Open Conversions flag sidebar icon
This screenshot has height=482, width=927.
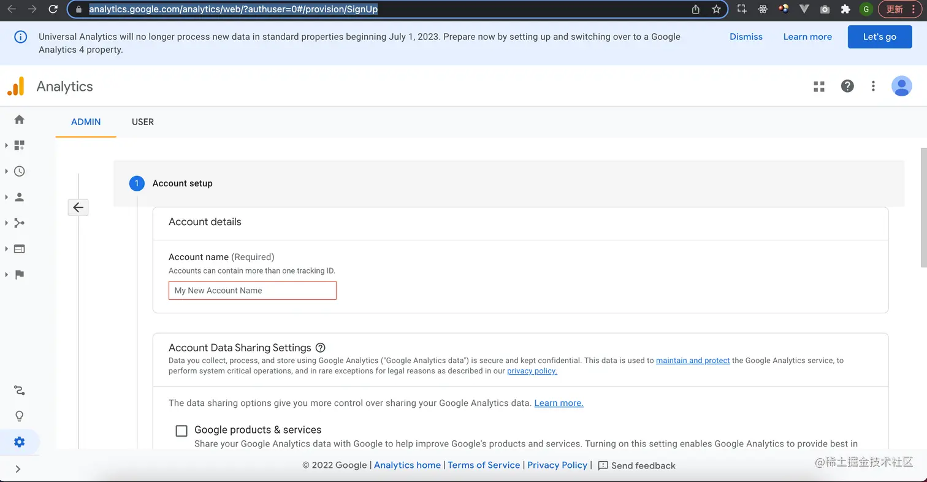tap(20, 275)
